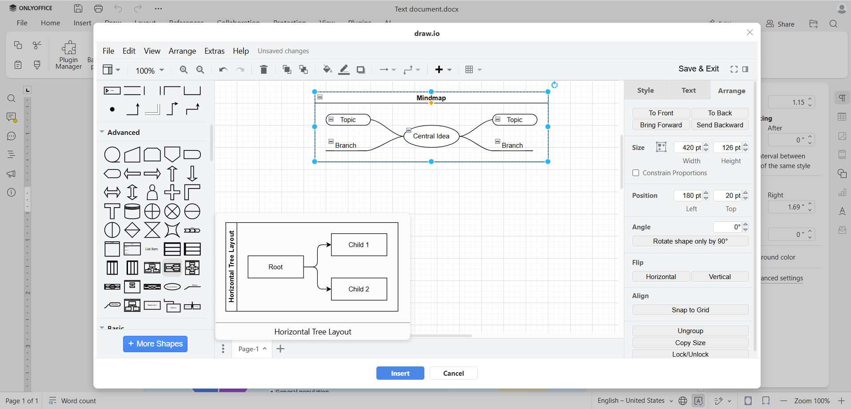Image resolution: width=851 pixels, height=409 pixels.
Task: Select the cross plus shape
Action: click(x=172, y=193)
